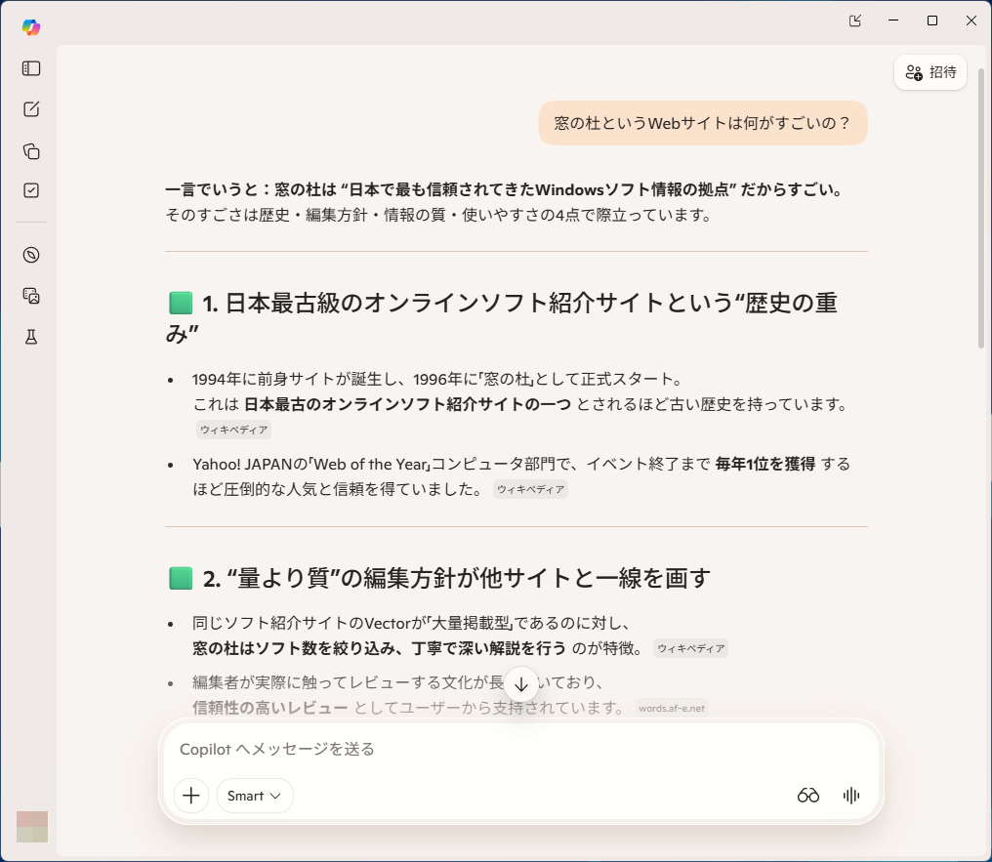
Task: Open Discover via the compass icon
Action: pos(30,255)
